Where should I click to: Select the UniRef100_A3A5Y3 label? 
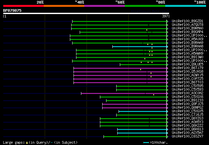[x=187, y=122]
